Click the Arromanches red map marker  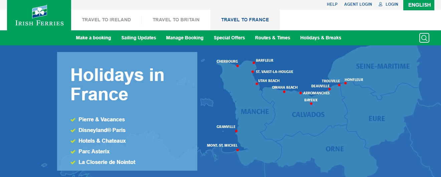(x=300, y=93)
